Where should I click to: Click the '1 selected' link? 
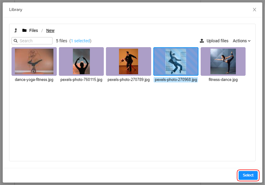tap(80, 41)
